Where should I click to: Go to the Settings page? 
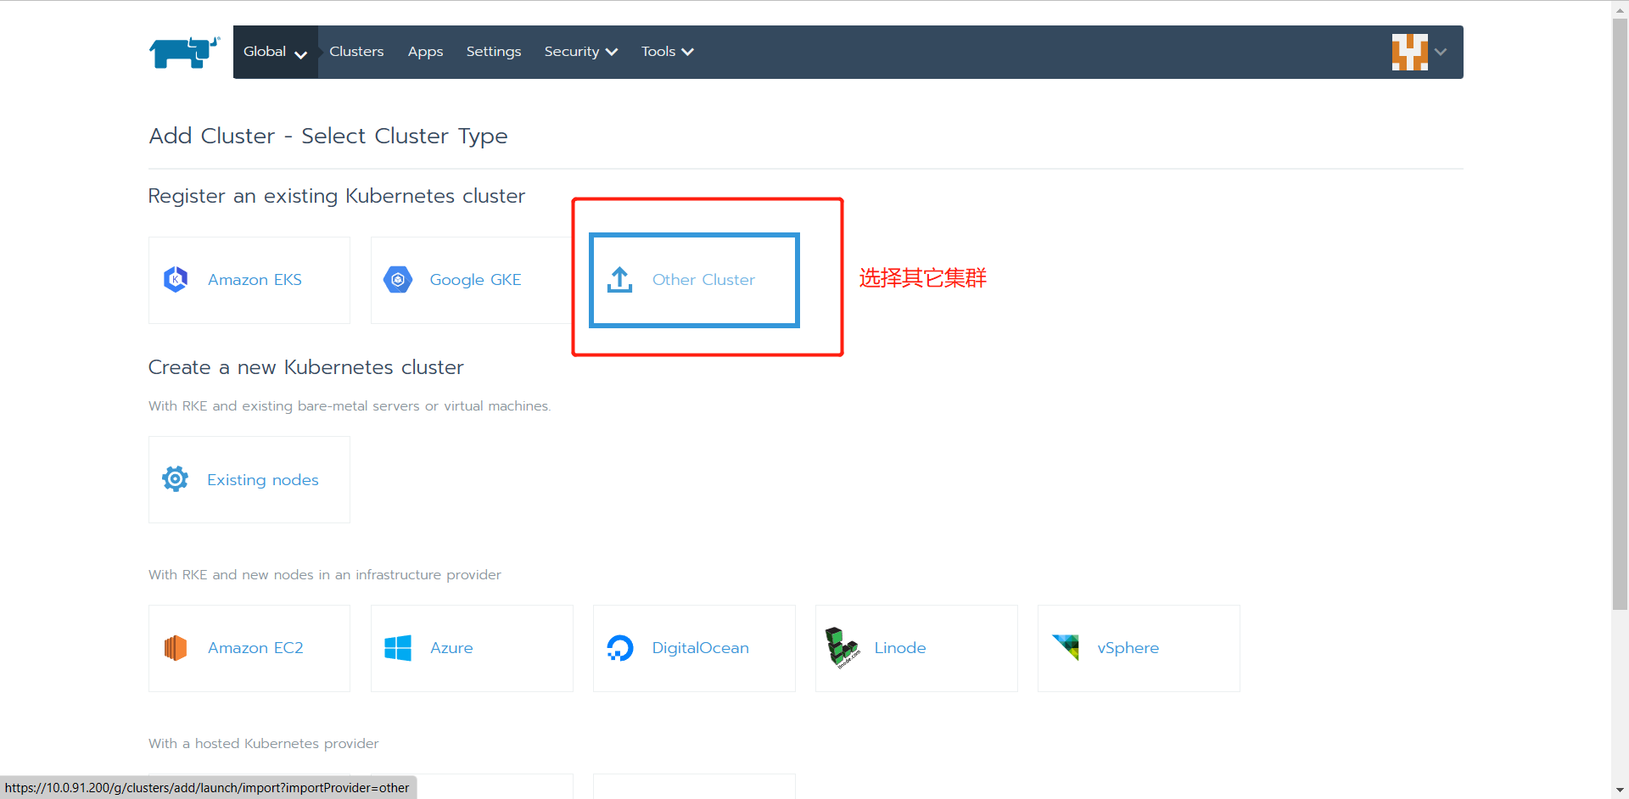[493, 51]
